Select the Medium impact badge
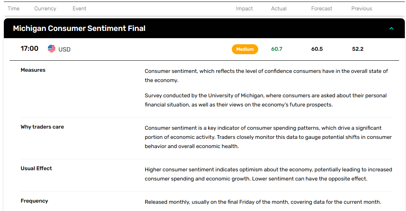 (245, 49)
